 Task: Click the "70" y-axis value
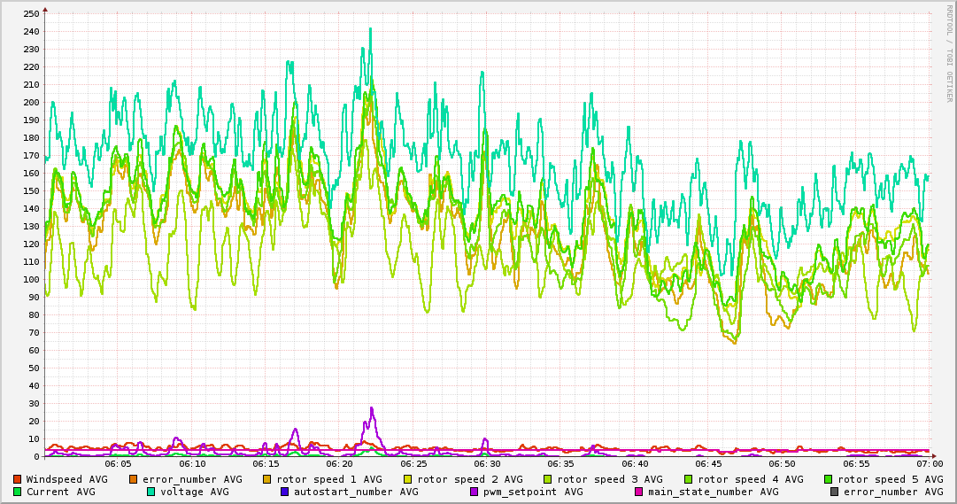click(x=35, y=332)
